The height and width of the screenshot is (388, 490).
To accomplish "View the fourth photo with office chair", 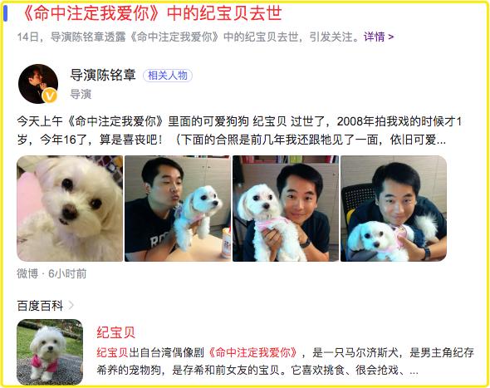I will (394, 209).
